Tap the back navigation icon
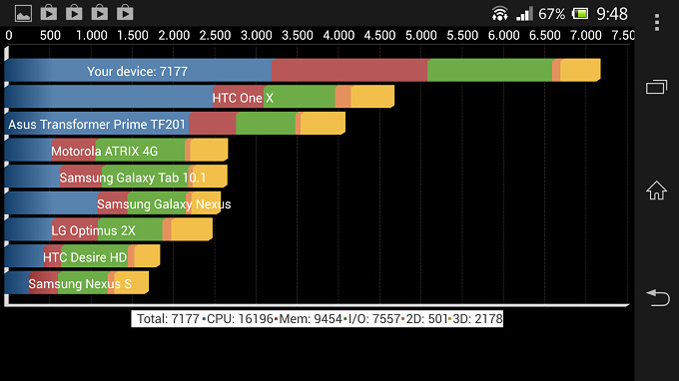This screenshot has height=381, width=679. click(x=658, y=298)
